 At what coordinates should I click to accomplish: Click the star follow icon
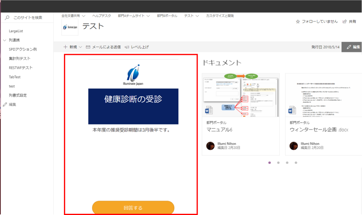coord(298,22)
